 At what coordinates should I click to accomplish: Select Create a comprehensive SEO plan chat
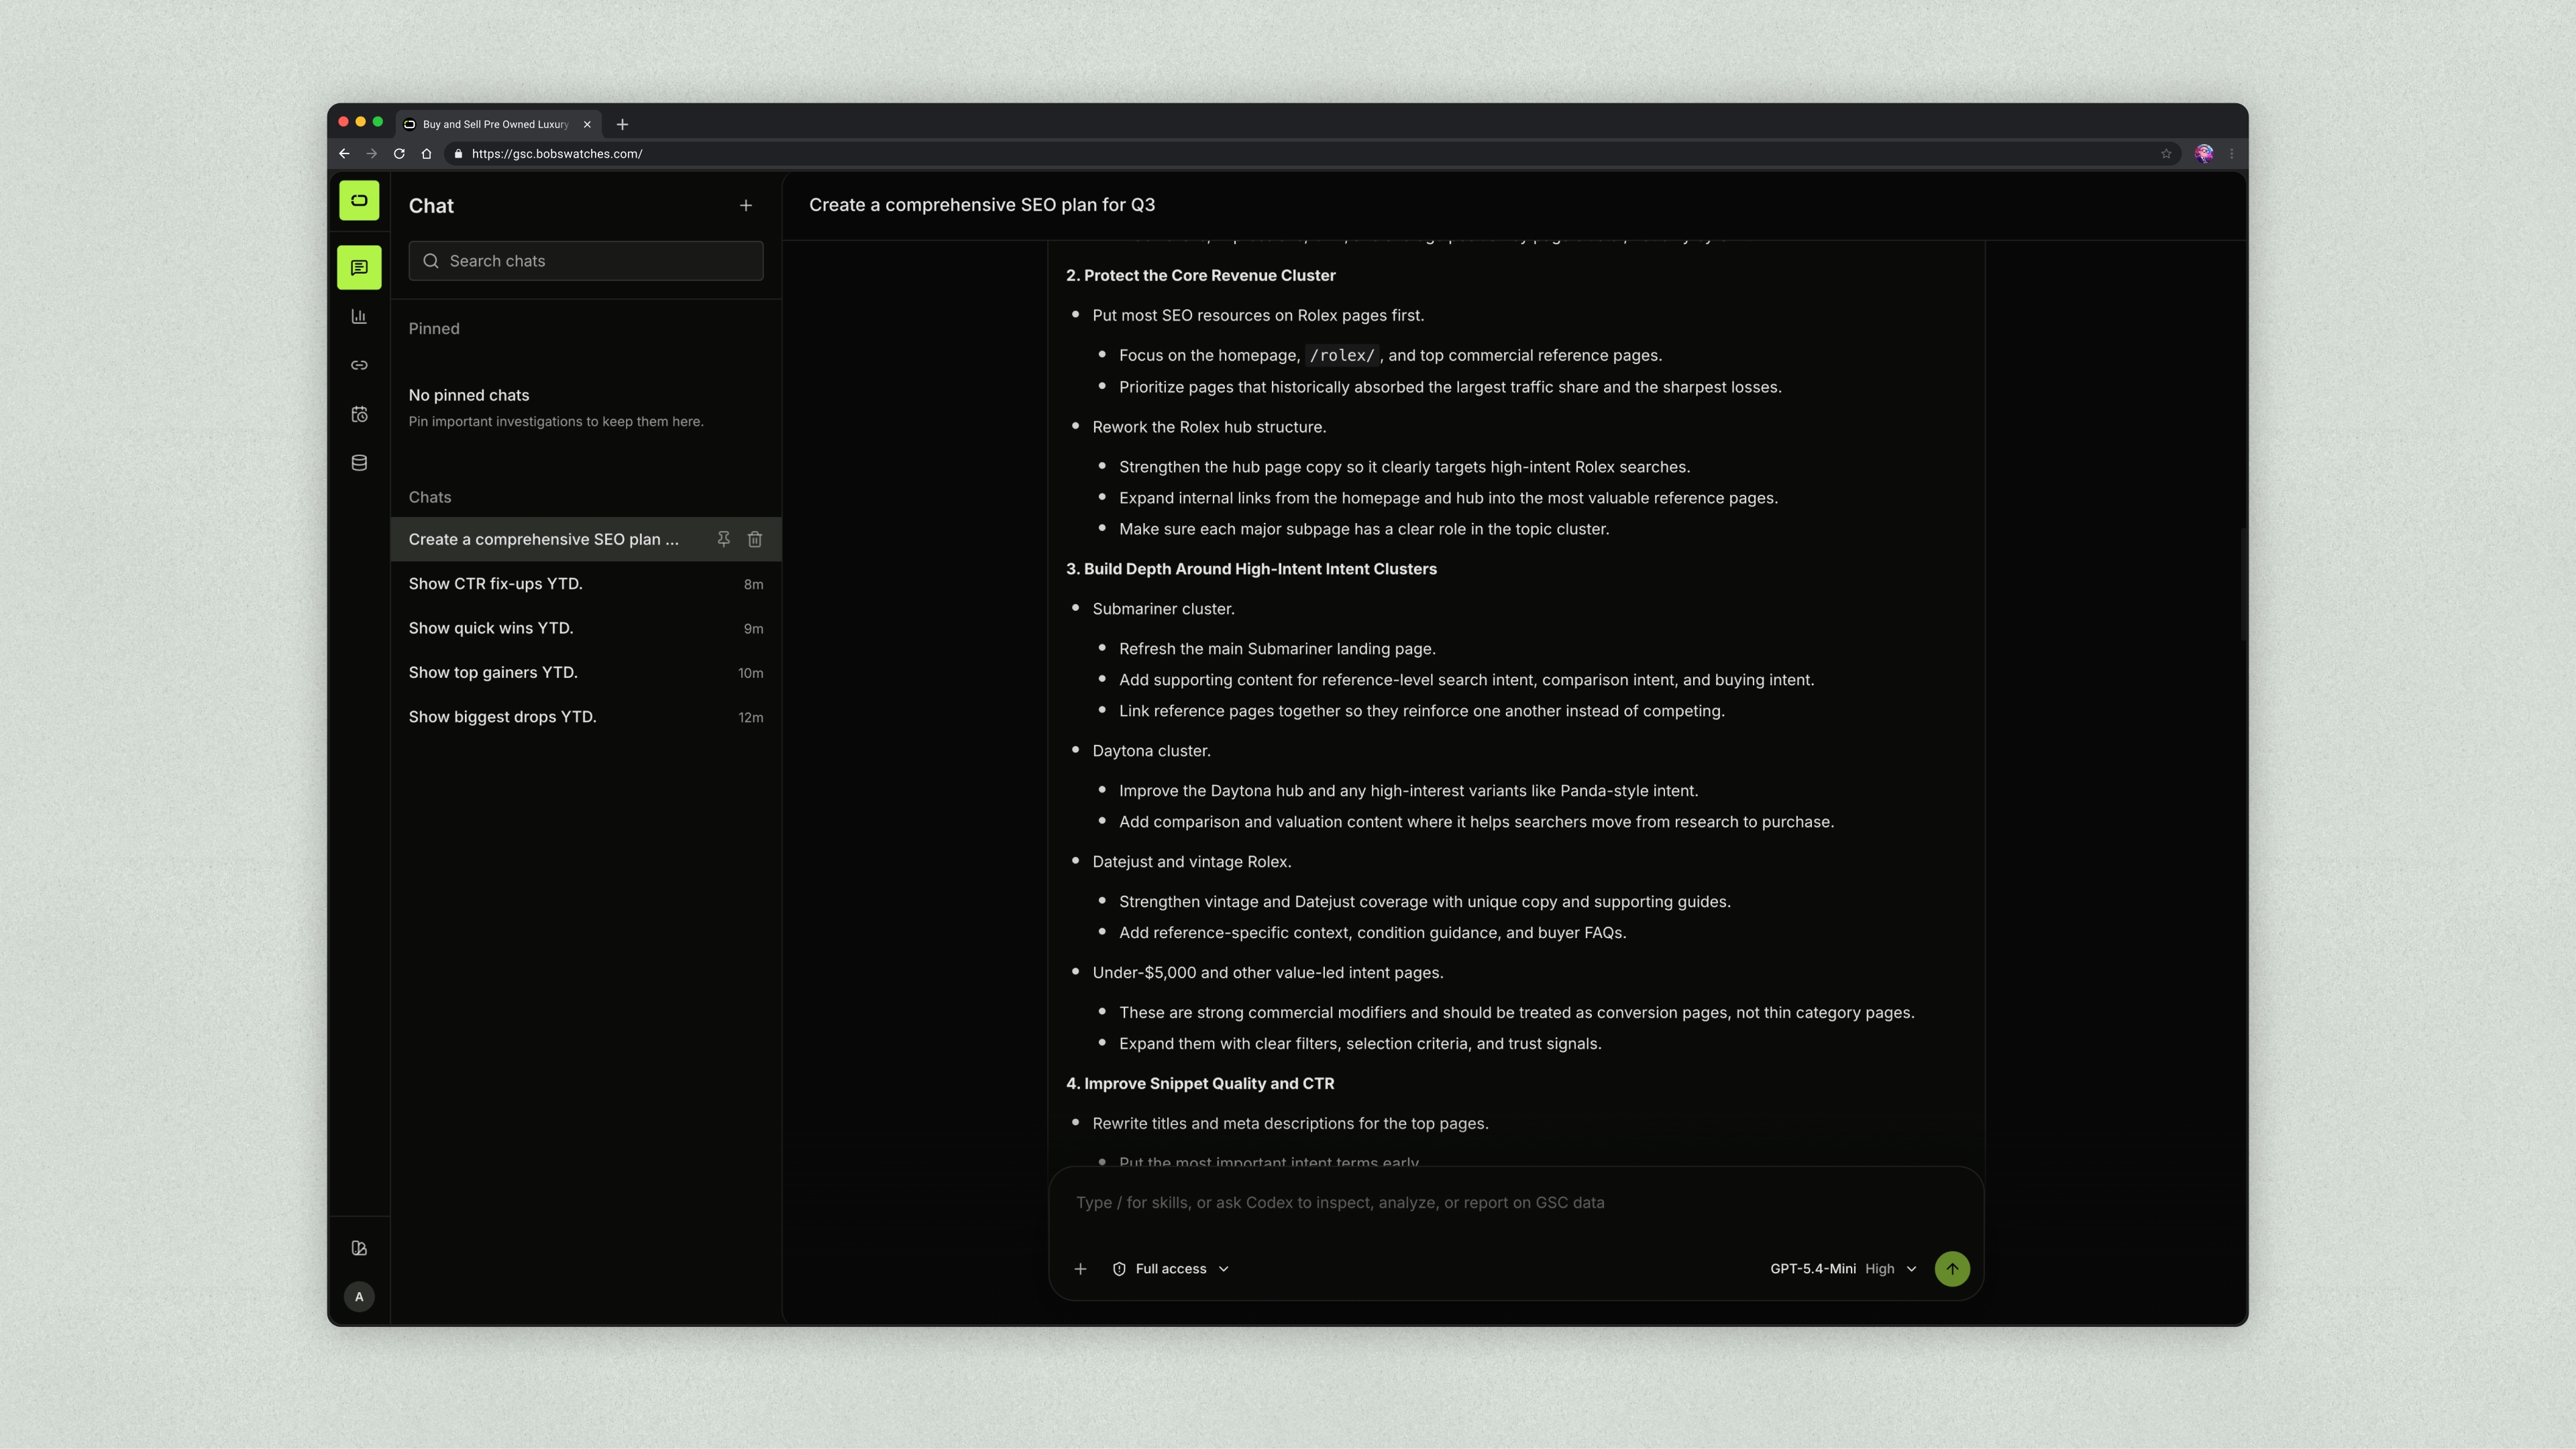pos(586,540)
